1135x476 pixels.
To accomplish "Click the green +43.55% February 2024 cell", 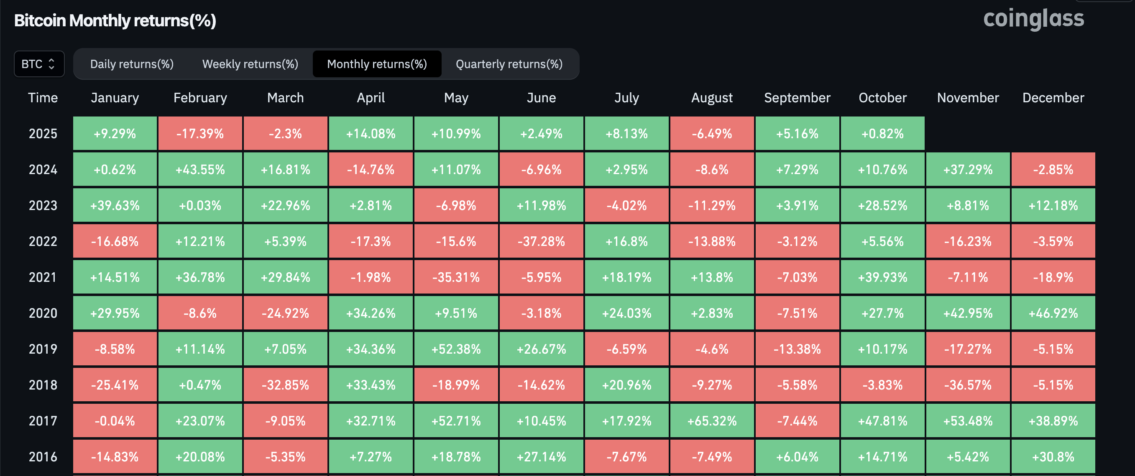I will pyautogui.click(x=200, y=170).
